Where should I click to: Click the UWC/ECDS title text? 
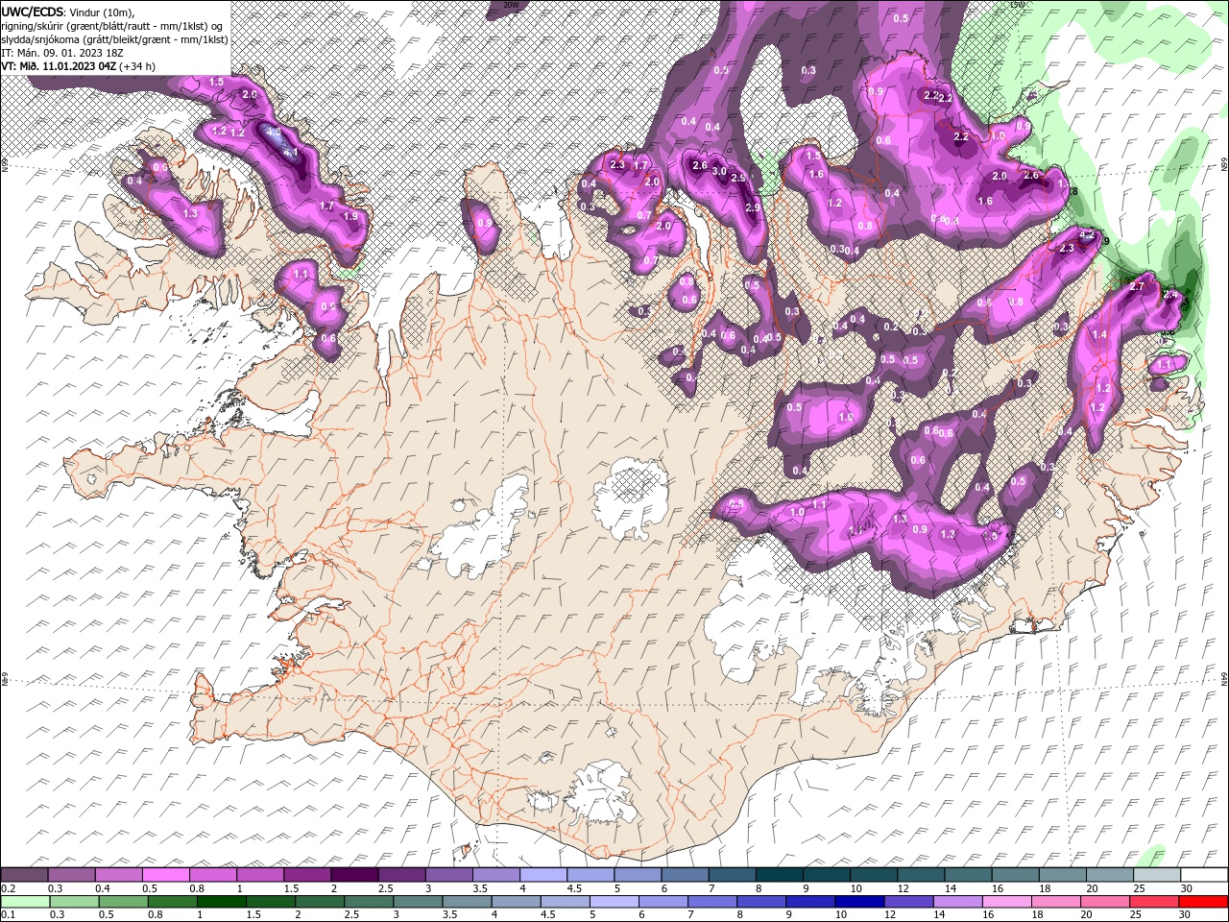34,11
